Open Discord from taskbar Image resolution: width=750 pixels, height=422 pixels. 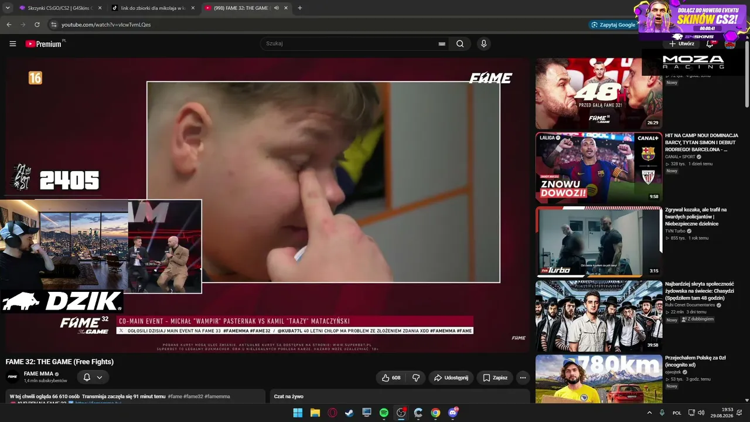(452, 413)
